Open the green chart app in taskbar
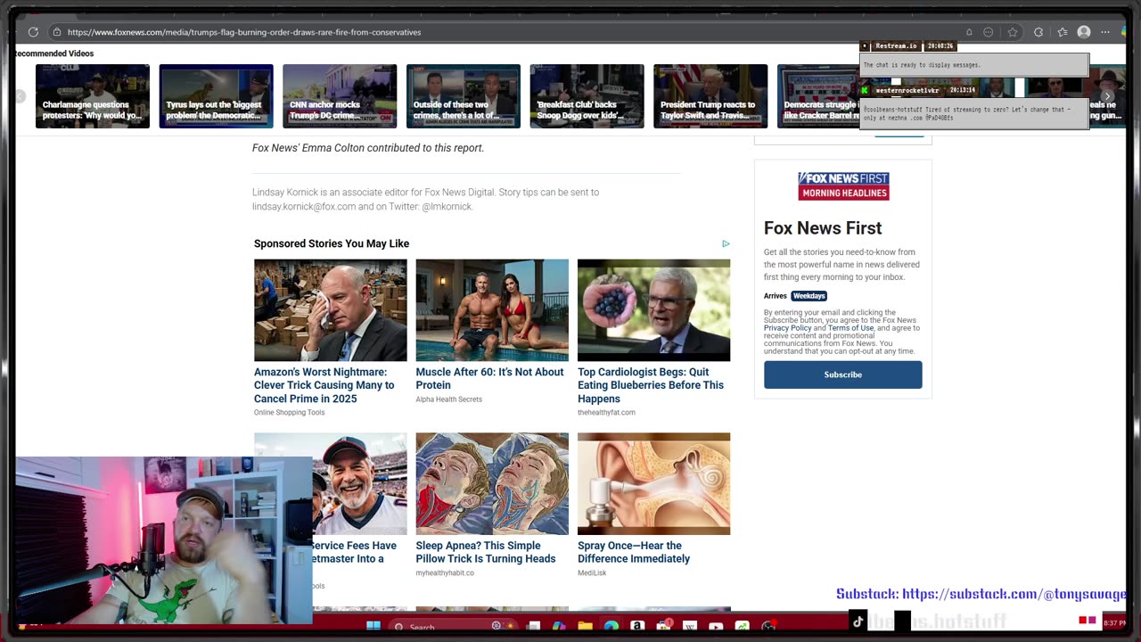Screen dimensions: 1141x642 pos(742,626)
